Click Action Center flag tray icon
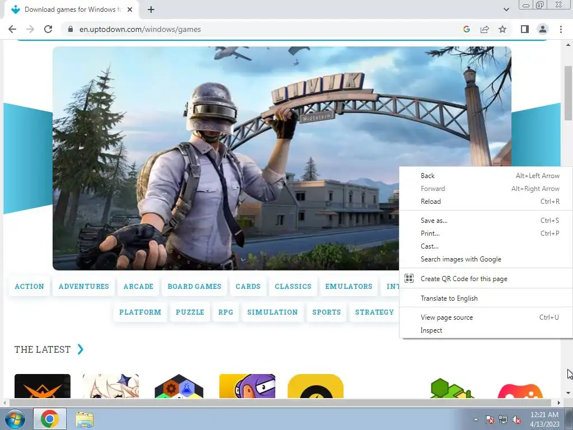The height and width of the screenshot is (430, 573). click(x=490, y=419)
